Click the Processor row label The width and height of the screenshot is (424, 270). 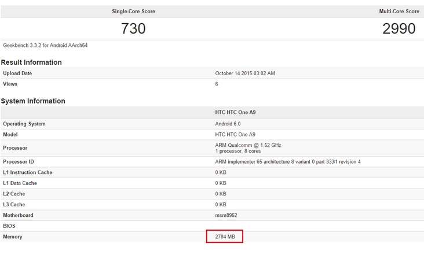[15, 148]
